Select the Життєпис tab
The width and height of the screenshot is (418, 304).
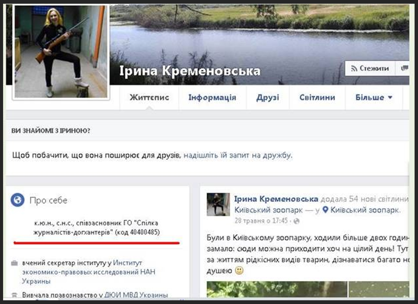click(149, 98)
